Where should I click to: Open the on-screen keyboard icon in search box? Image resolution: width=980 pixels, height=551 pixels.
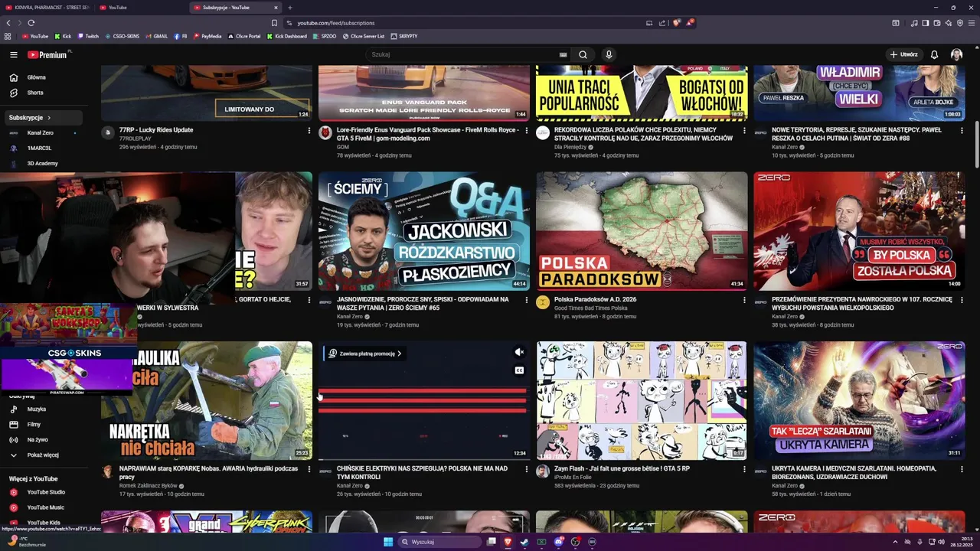coord(563,54)
